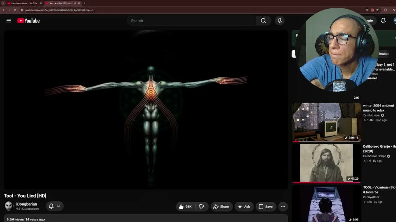The width and height of the screenshot is (396, 222).
Task: Visit the BunnyAttack channel
Action: point(371,197)
